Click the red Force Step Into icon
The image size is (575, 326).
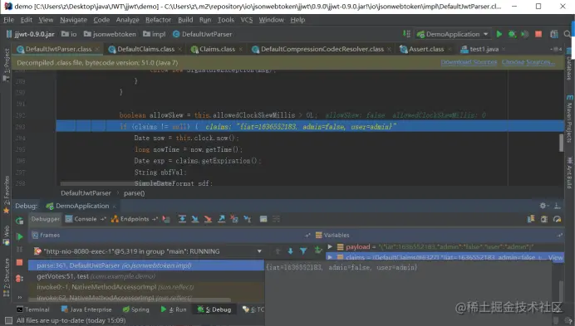point(208,219)
